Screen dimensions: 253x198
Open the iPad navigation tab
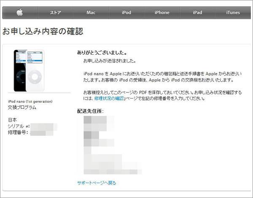coord(197,13)
